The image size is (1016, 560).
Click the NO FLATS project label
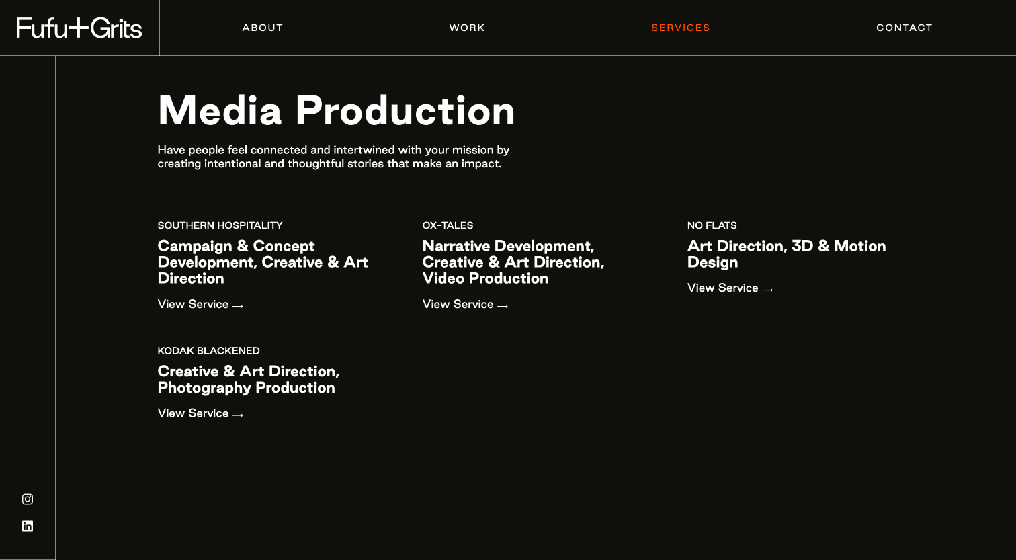(x=712, y=225)
